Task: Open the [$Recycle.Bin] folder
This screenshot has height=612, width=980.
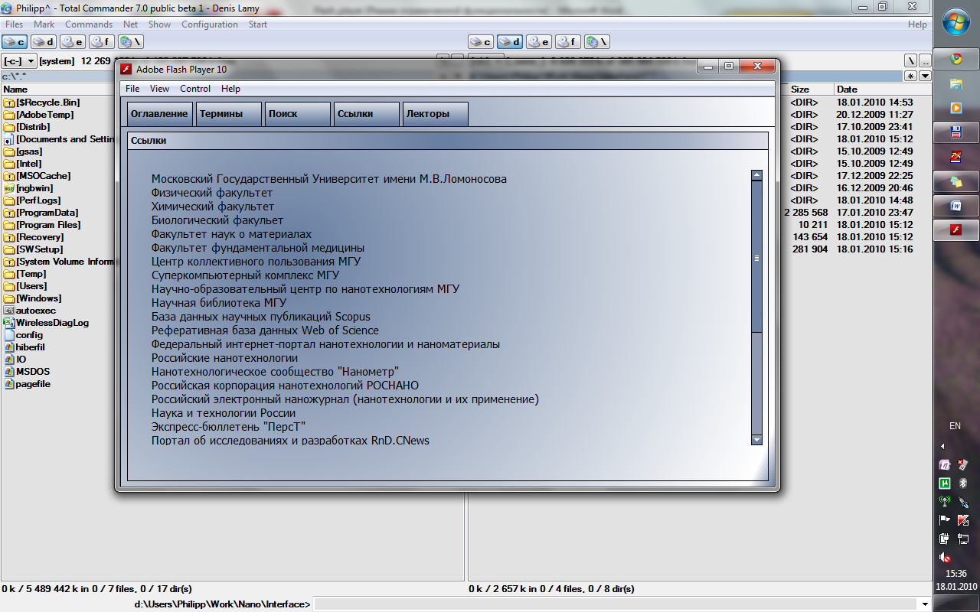Action: (x=41, y=103)
